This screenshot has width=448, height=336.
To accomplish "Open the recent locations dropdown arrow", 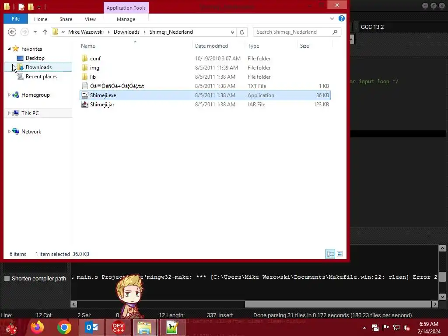I will 35,32.
